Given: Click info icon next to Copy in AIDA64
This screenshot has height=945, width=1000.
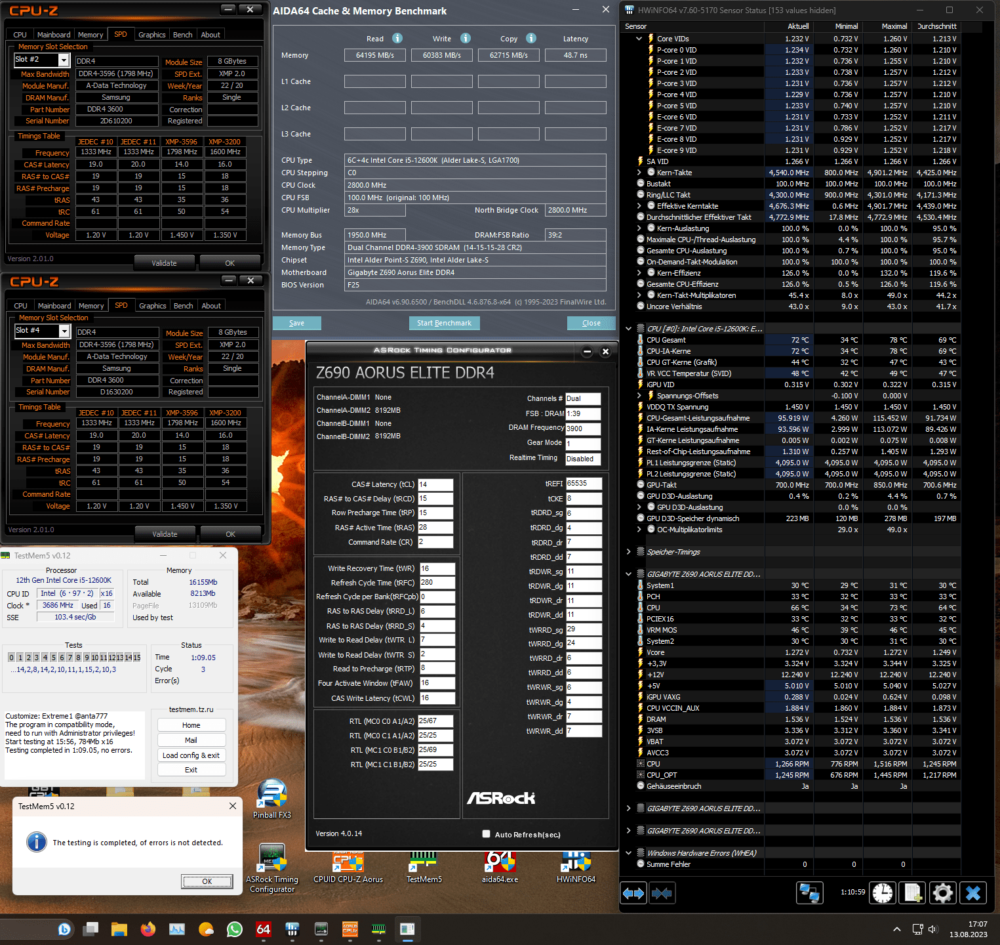Looking at the screenshot, I should click(531, 38).
